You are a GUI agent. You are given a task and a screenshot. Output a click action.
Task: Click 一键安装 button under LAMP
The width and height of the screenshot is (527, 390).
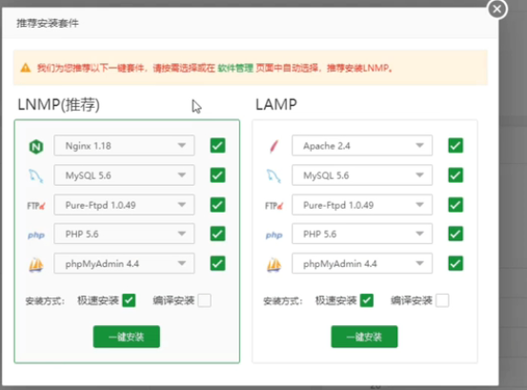364,337
